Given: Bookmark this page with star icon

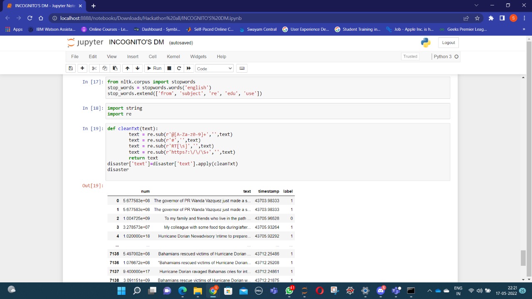Looking at the screenshot, I should point(477,18).
